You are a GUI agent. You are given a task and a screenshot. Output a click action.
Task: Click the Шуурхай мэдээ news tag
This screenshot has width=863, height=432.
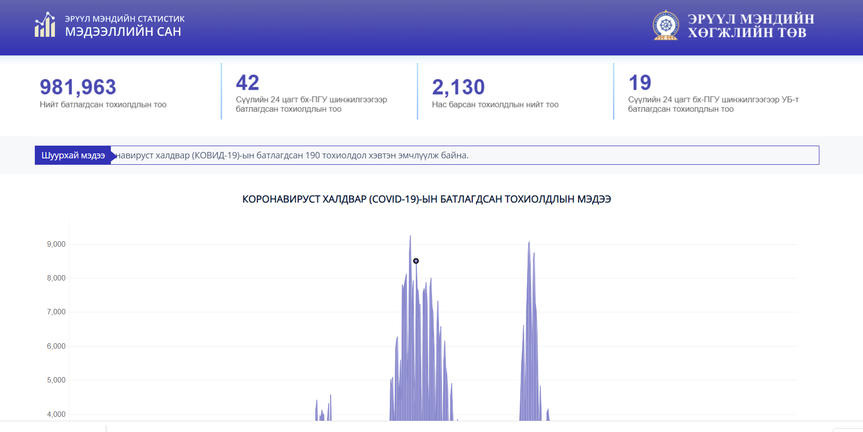pos(73,155)
